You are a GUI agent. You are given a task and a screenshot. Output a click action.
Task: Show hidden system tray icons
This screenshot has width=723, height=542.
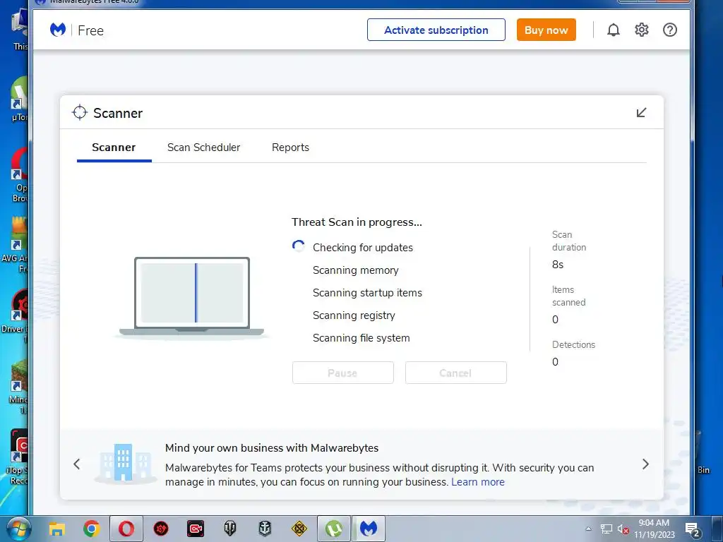588,529
